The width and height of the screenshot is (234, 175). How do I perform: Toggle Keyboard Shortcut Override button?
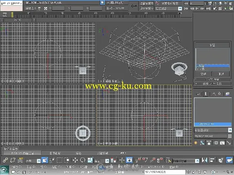(x=129, y=160)
